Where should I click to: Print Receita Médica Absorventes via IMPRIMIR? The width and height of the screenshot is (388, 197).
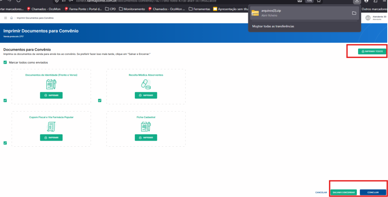coord(146,95)
